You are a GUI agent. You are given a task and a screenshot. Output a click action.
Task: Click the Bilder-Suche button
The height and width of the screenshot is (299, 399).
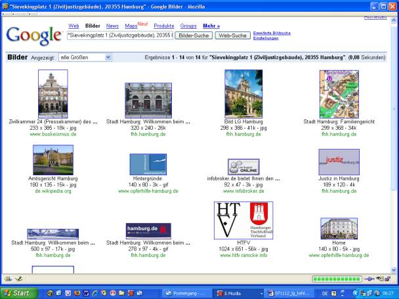pyautogui.click(x=194, y=35)
